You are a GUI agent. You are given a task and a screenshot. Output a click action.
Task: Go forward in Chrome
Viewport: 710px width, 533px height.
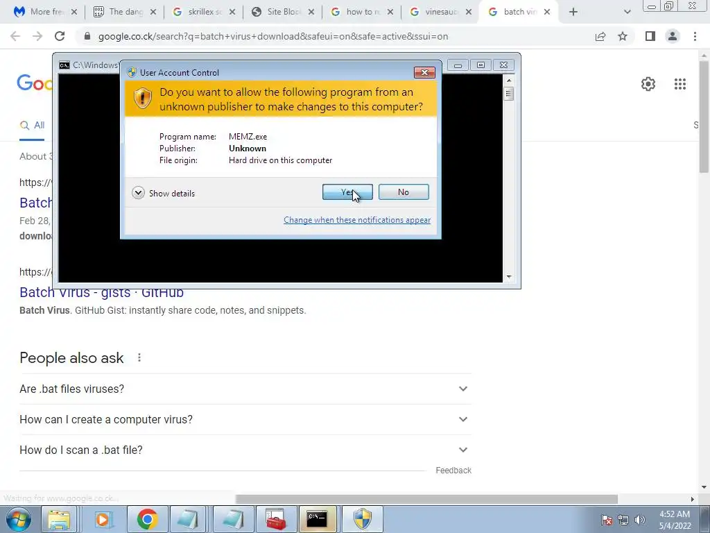pyautogui.click(x=37, y=36)
